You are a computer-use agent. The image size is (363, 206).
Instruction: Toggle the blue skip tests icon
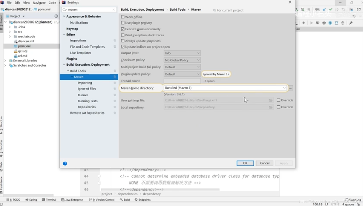330,23
